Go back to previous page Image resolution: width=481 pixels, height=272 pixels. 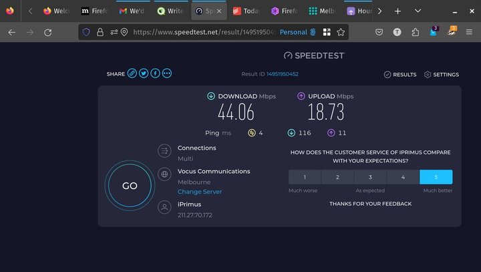11,32
